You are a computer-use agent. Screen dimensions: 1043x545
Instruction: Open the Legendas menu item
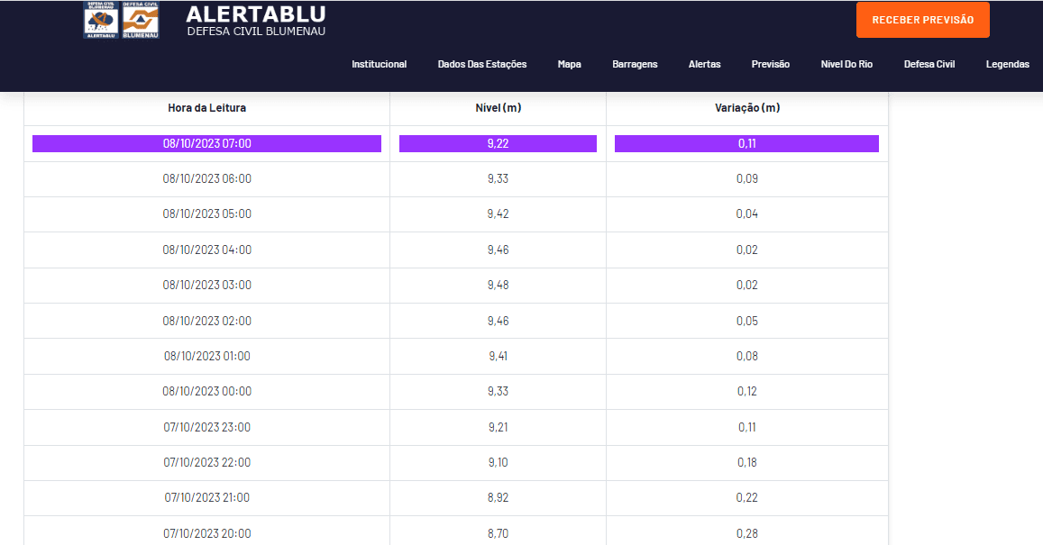(x=1007, y=64)
